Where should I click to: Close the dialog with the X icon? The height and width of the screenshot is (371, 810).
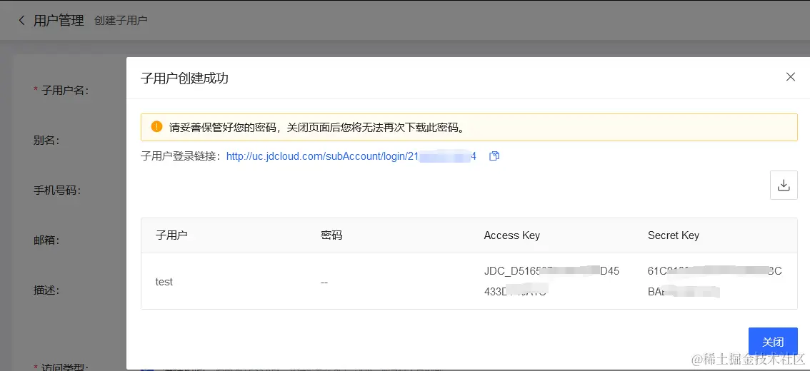click(x=791, y=77)
